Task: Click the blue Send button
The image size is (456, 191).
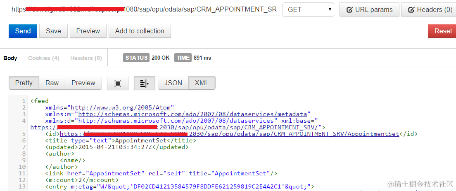Action: point(23,31)
